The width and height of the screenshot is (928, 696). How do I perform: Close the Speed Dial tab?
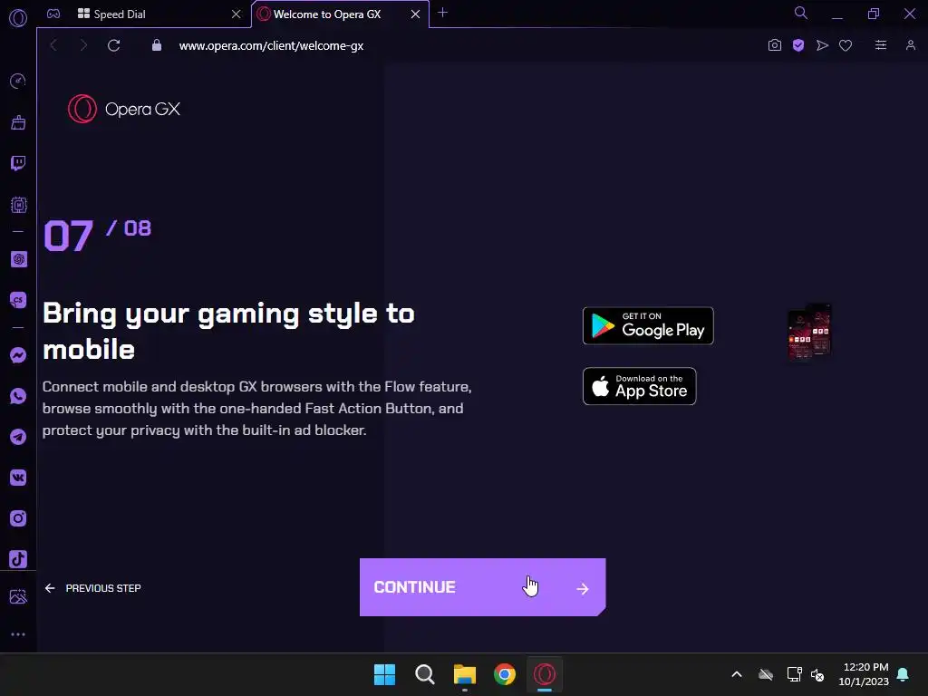pyautogui.click(x=237, y=14)
